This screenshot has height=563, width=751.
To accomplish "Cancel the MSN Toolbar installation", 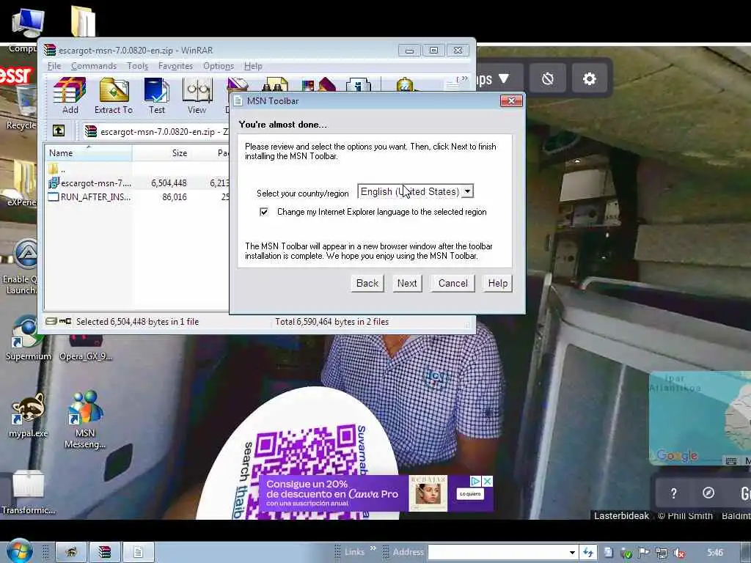I will pyautogui.click(x=453, y=284).
